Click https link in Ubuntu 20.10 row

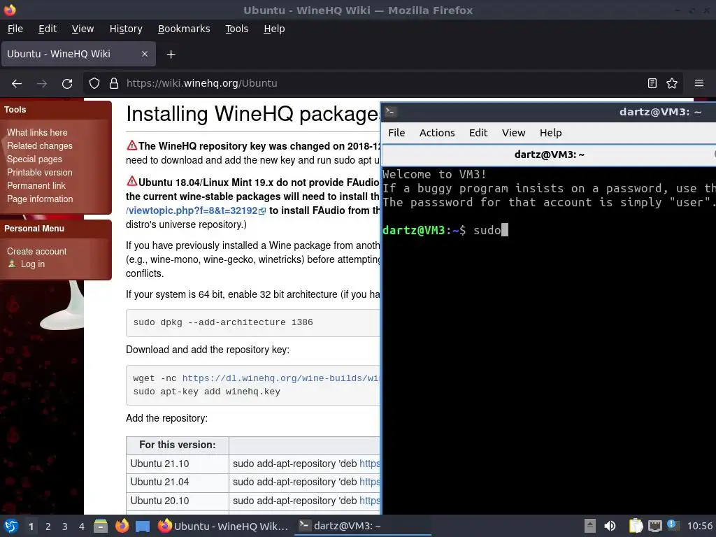point(369,501)
